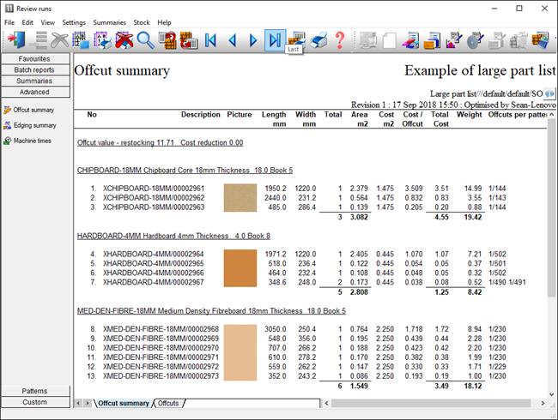Click the hardboard material picture swatch
The width and height of the screenshot is (558, 420).
[240, 267]
